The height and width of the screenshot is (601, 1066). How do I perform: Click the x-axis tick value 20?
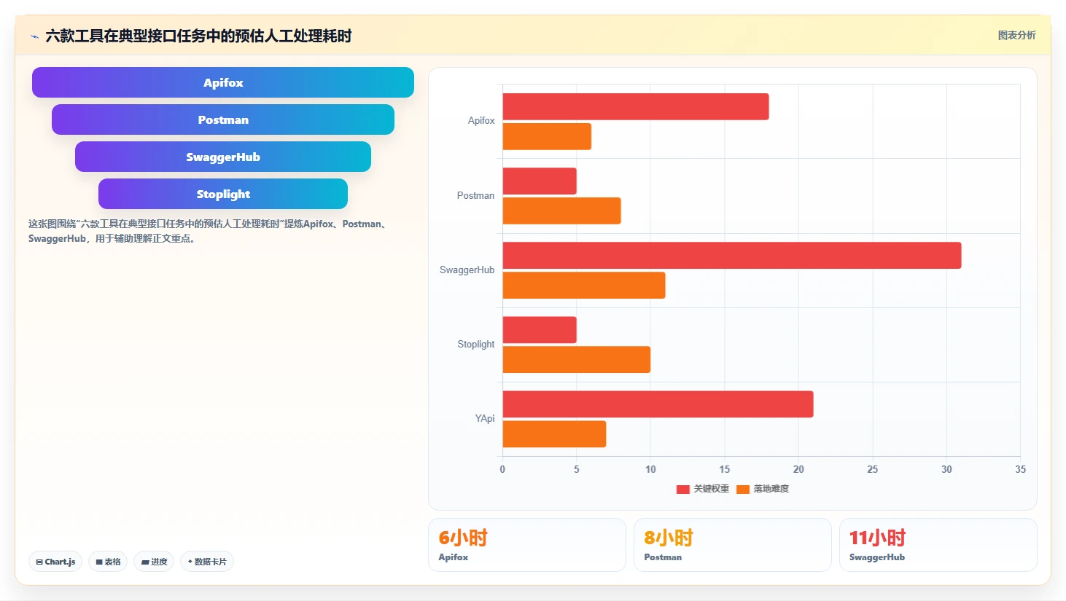tap(798, 469)
